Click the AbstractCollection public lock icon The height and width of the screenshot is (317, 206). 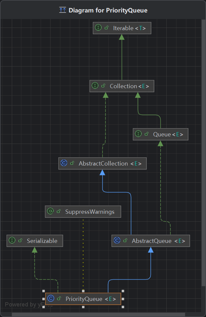coord(72,163)
